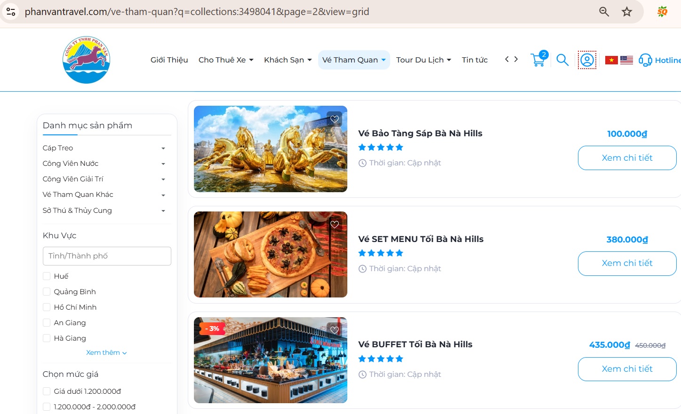
Task: Open the shopping cart
Action: (538, 60)
